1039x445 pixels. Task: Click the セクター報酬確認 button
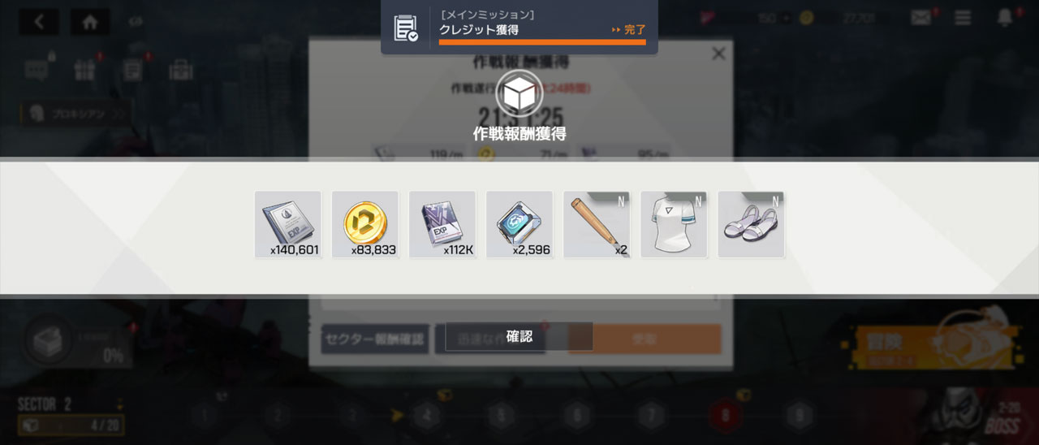[375, 339]
